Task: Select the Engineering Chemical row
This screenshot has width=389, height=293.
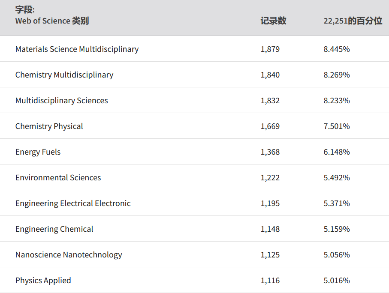Action: tap(54, 229)
